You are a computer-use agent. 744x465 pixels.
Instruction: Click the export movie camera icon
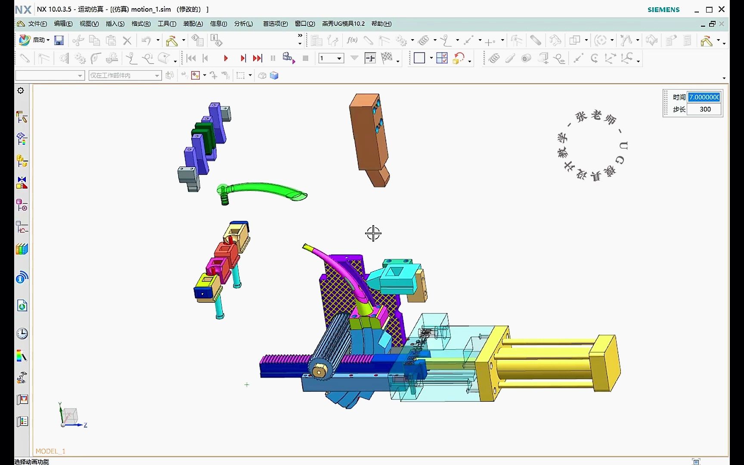pyautogui.click(x=288, y=58)
